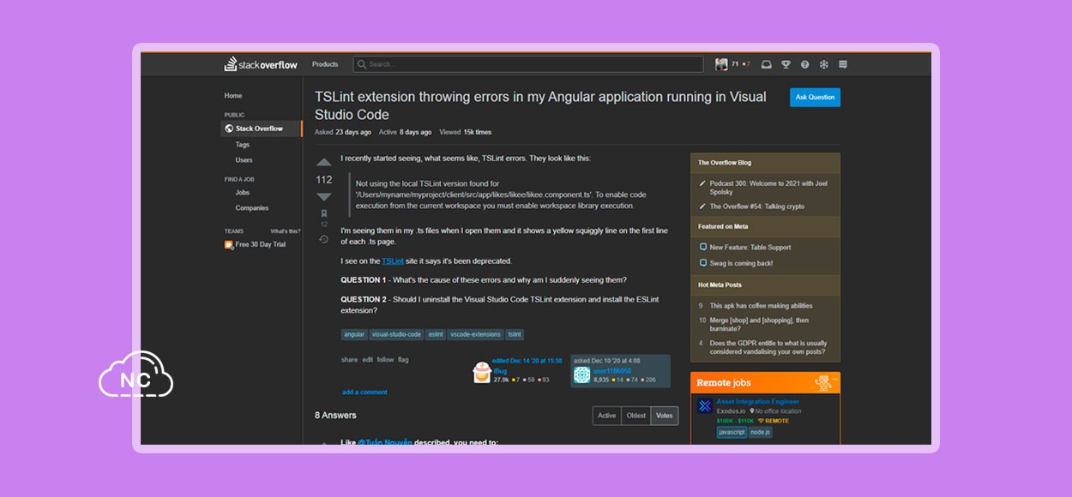Bookmark the question
This screenshot has height=497, width=1072.
[324, 213]
